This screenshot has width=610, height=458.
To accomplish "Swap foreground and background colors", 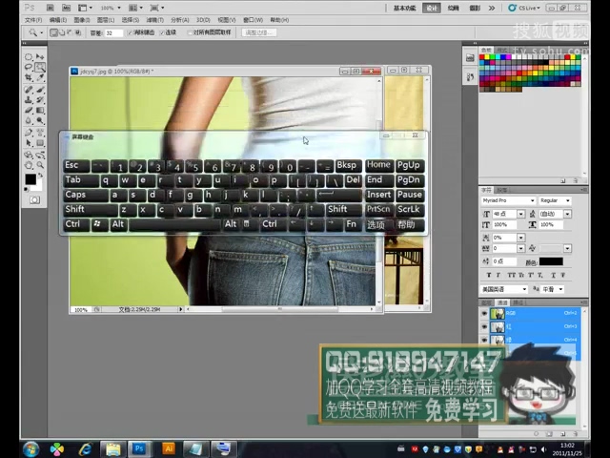I will pyautogui.click(x=40, y=176).
